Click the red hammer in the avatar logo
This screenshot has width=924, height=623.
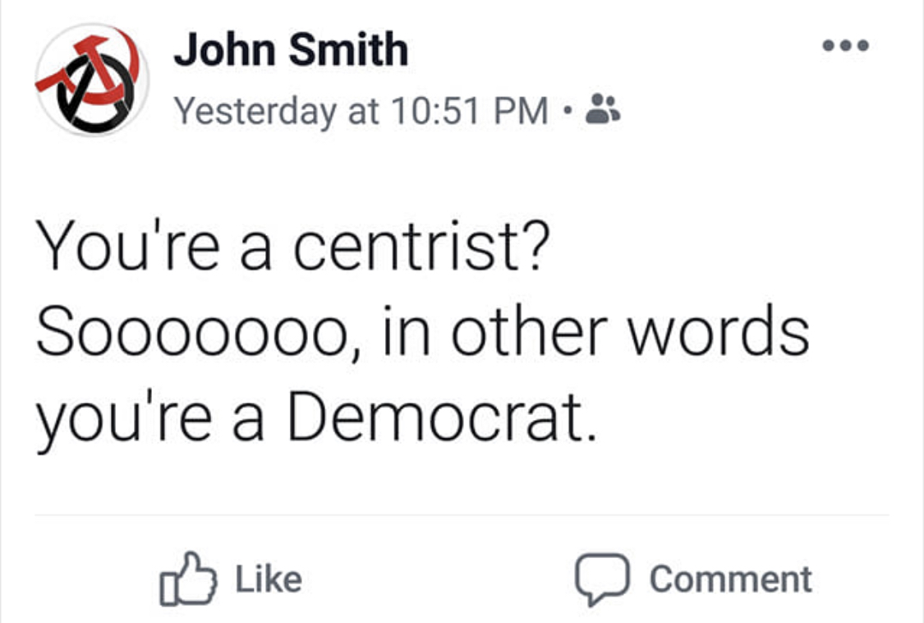[76, 65]
